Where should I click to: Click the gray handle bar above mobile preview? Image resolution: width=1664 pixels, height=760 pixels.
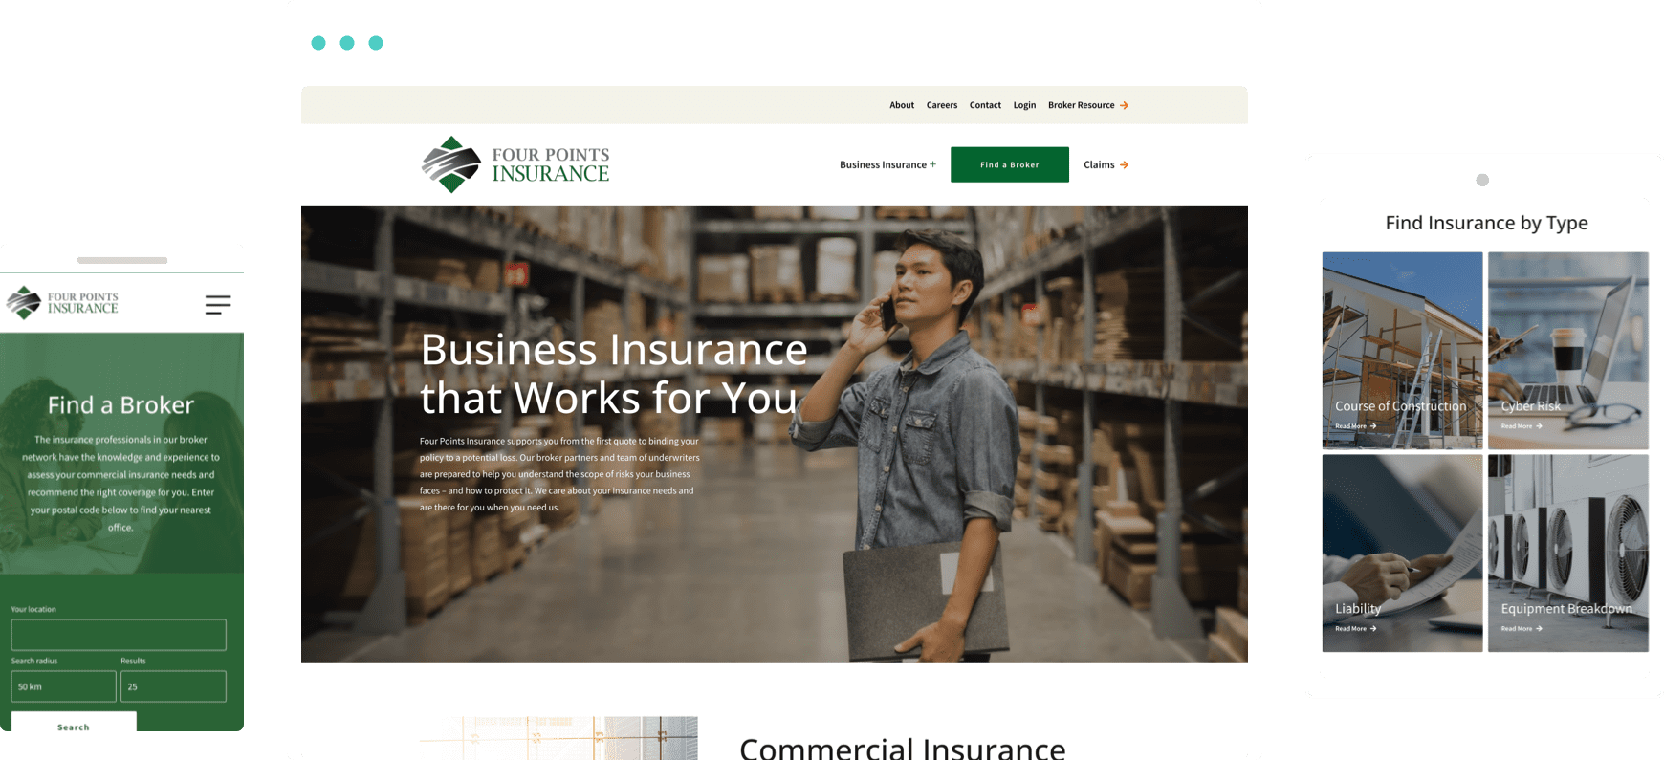pyautogui.click(x=122, y=260)
